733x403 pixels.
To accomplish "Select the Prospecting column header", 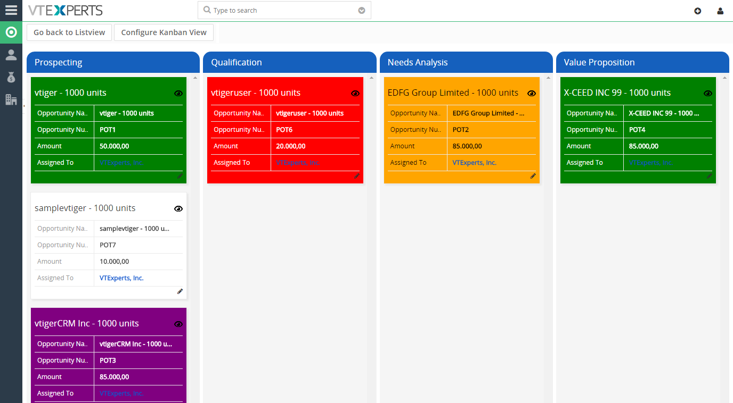I will pos(113,62).
